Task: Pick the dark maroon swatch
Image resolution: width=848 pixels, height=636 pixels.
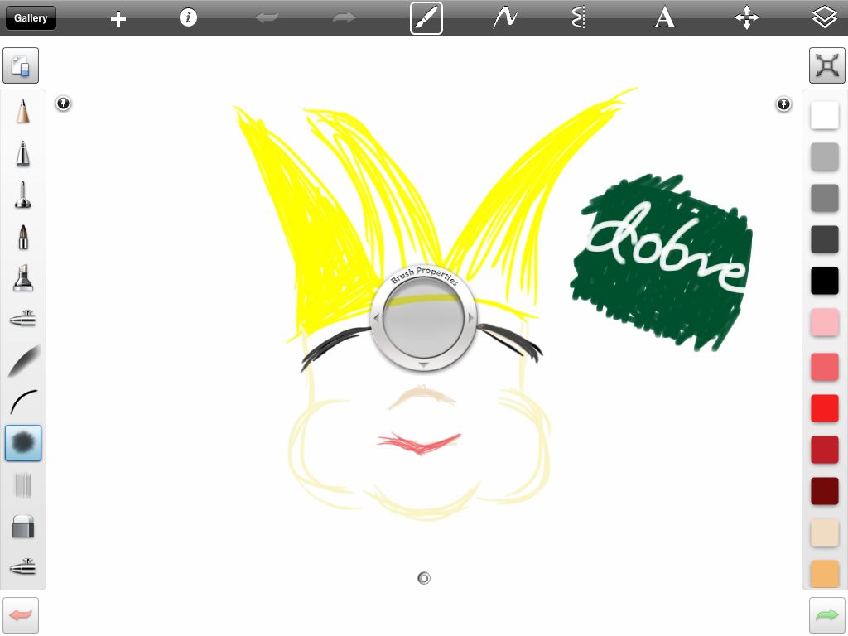Action: 825,491
